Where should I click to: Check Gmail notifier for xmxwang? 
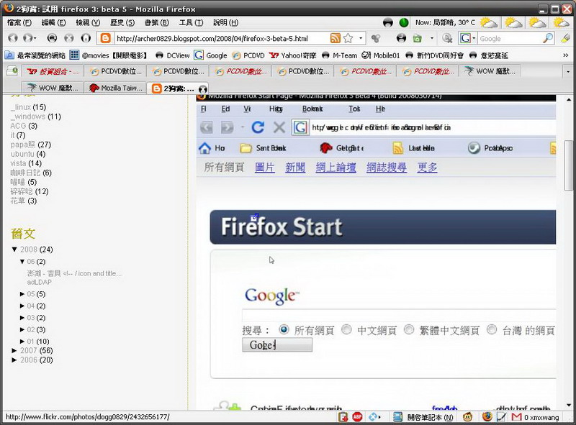(x=536, y=417)
